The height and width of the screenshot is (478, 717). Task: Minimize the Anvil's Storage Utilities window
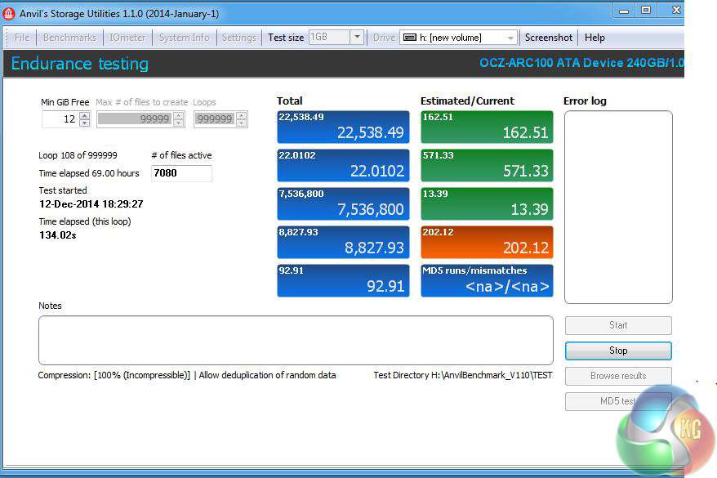(623, 10)
